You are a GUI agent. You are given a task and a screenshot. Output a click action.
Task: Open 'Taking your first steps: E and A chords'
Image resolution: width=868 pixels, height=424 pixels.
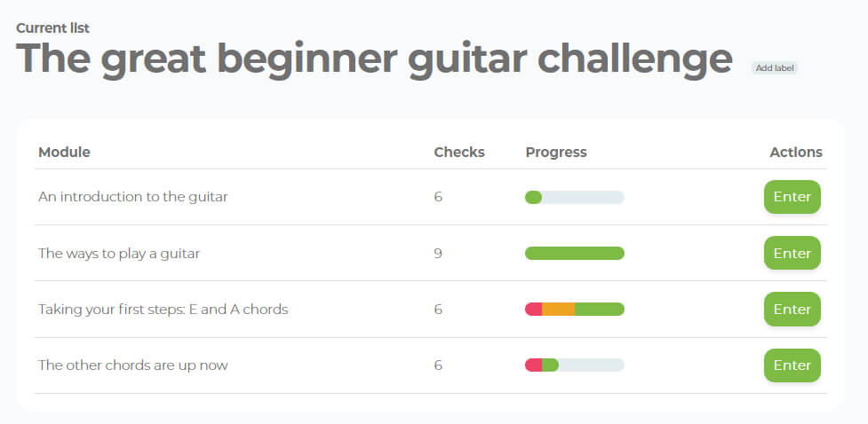click(163, 310)
